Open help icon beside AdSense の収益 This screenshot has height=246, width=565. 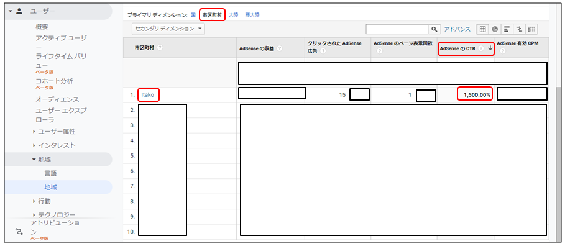point(280,48)
